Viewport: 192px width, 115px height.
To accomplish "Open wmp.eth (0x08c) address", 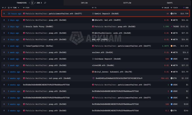I will (x=100, y=40).
